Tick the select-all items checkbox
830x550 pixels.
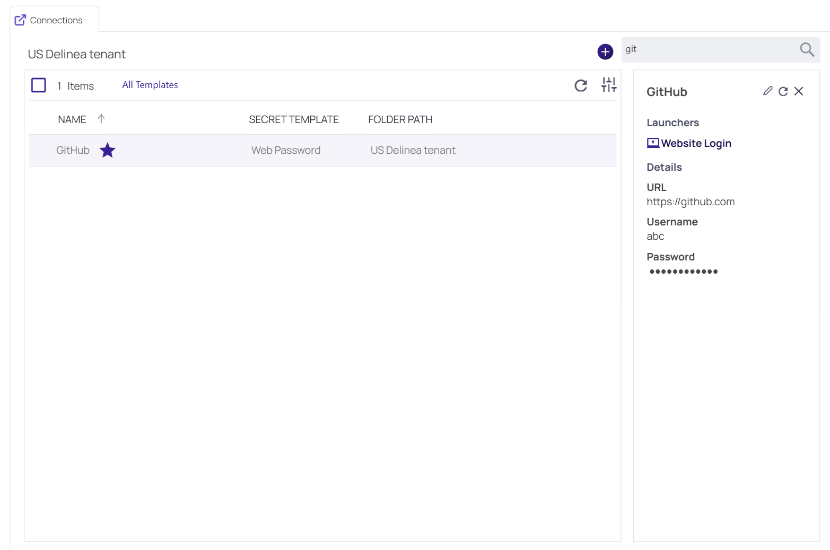pos(39,85)
